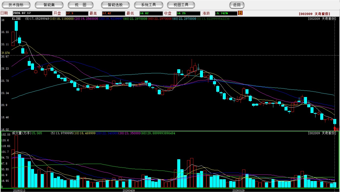Click the 开盘 value field 17.3

(77, 13)
